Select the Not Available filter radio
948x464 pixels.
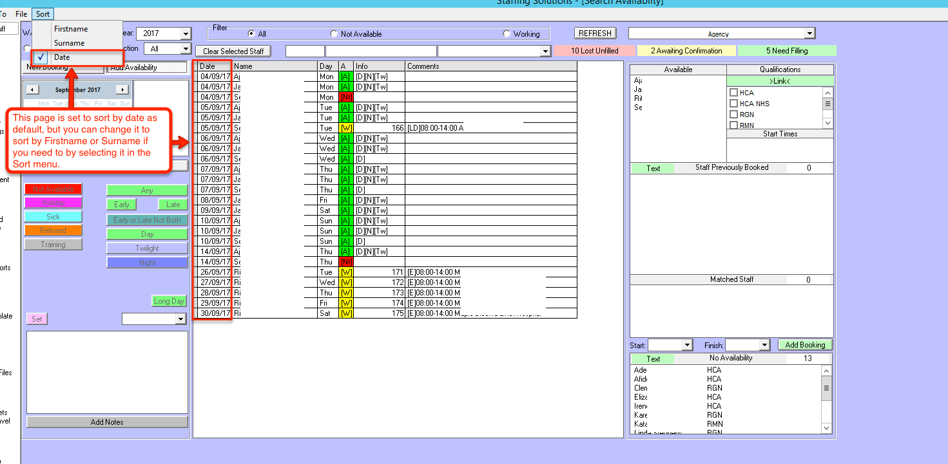(x=334, y=34)
